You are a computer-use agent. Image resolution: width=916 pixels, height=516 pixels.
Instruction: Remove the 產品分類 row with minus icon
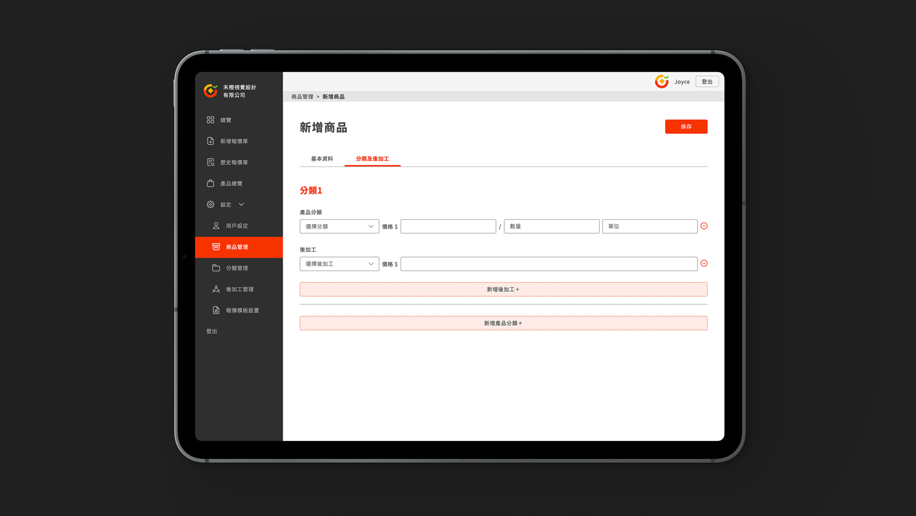pyautogui.click(x=704, y=226)
